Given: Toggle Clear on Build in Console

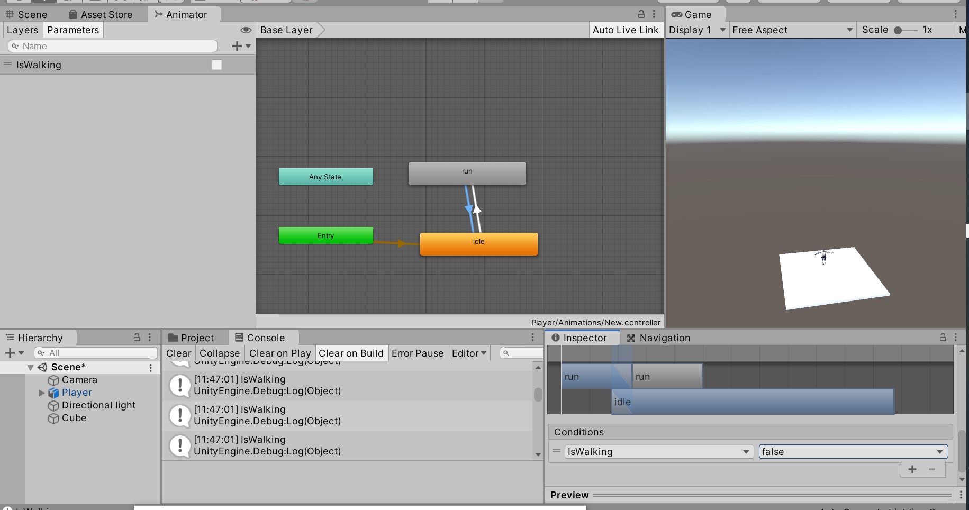Looking at the screenshot, I should point(351,353).
